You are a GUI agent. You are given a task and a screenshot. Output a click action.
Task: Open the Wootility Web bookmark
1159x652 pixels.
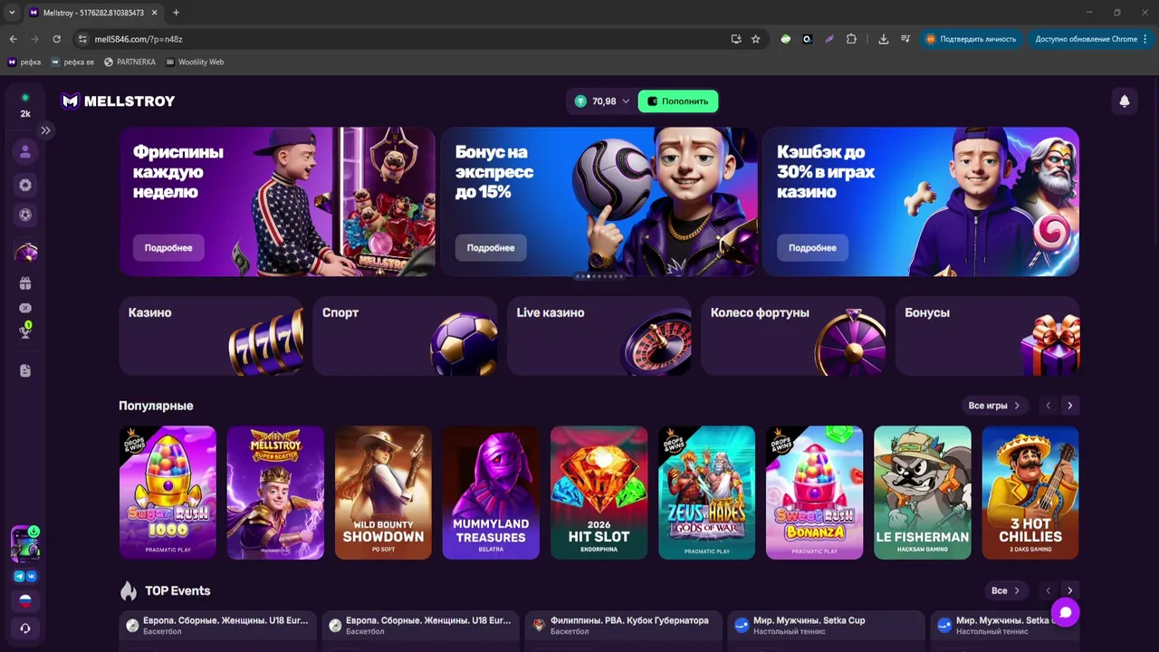195,62
